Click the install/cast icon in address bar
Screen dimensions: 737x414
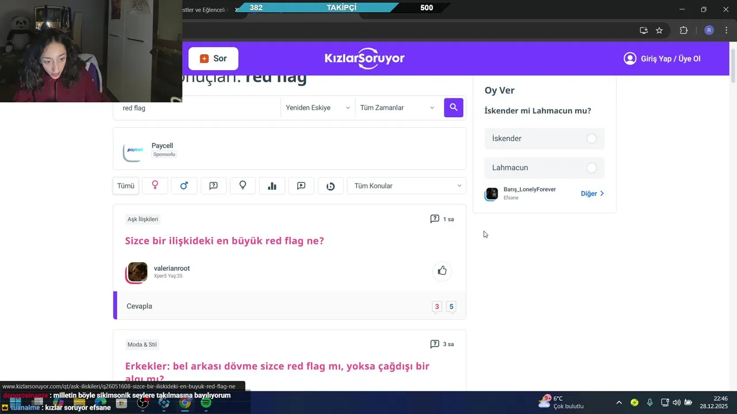(644, 30)
